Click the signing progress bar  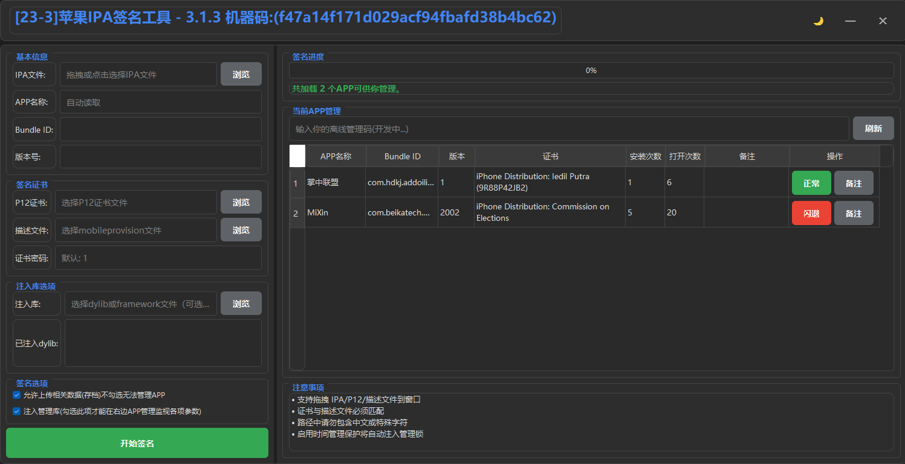(x=591, y=71)
